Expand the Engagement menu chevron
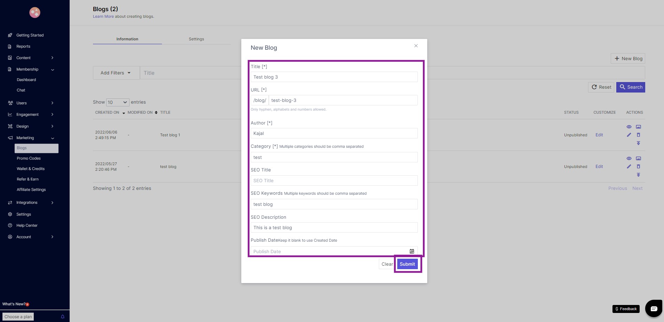 click(52, 114)
